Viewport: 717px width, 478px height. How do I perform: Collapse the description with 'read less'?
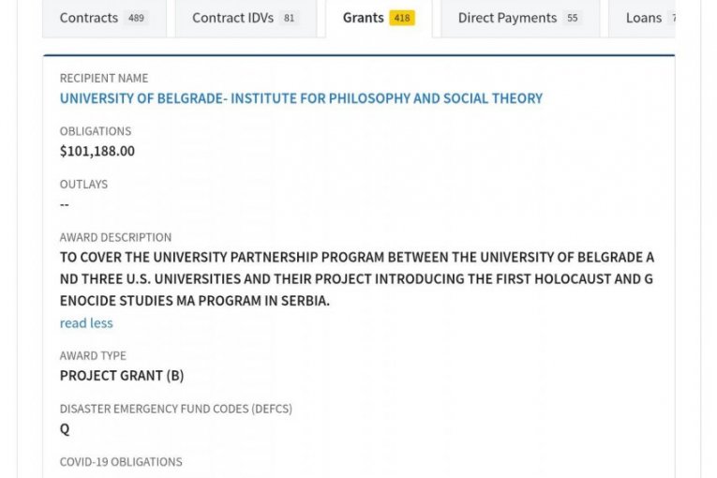pos(86,323)
